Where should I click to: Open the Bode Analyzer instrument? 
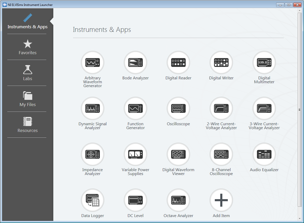[135, 62]
